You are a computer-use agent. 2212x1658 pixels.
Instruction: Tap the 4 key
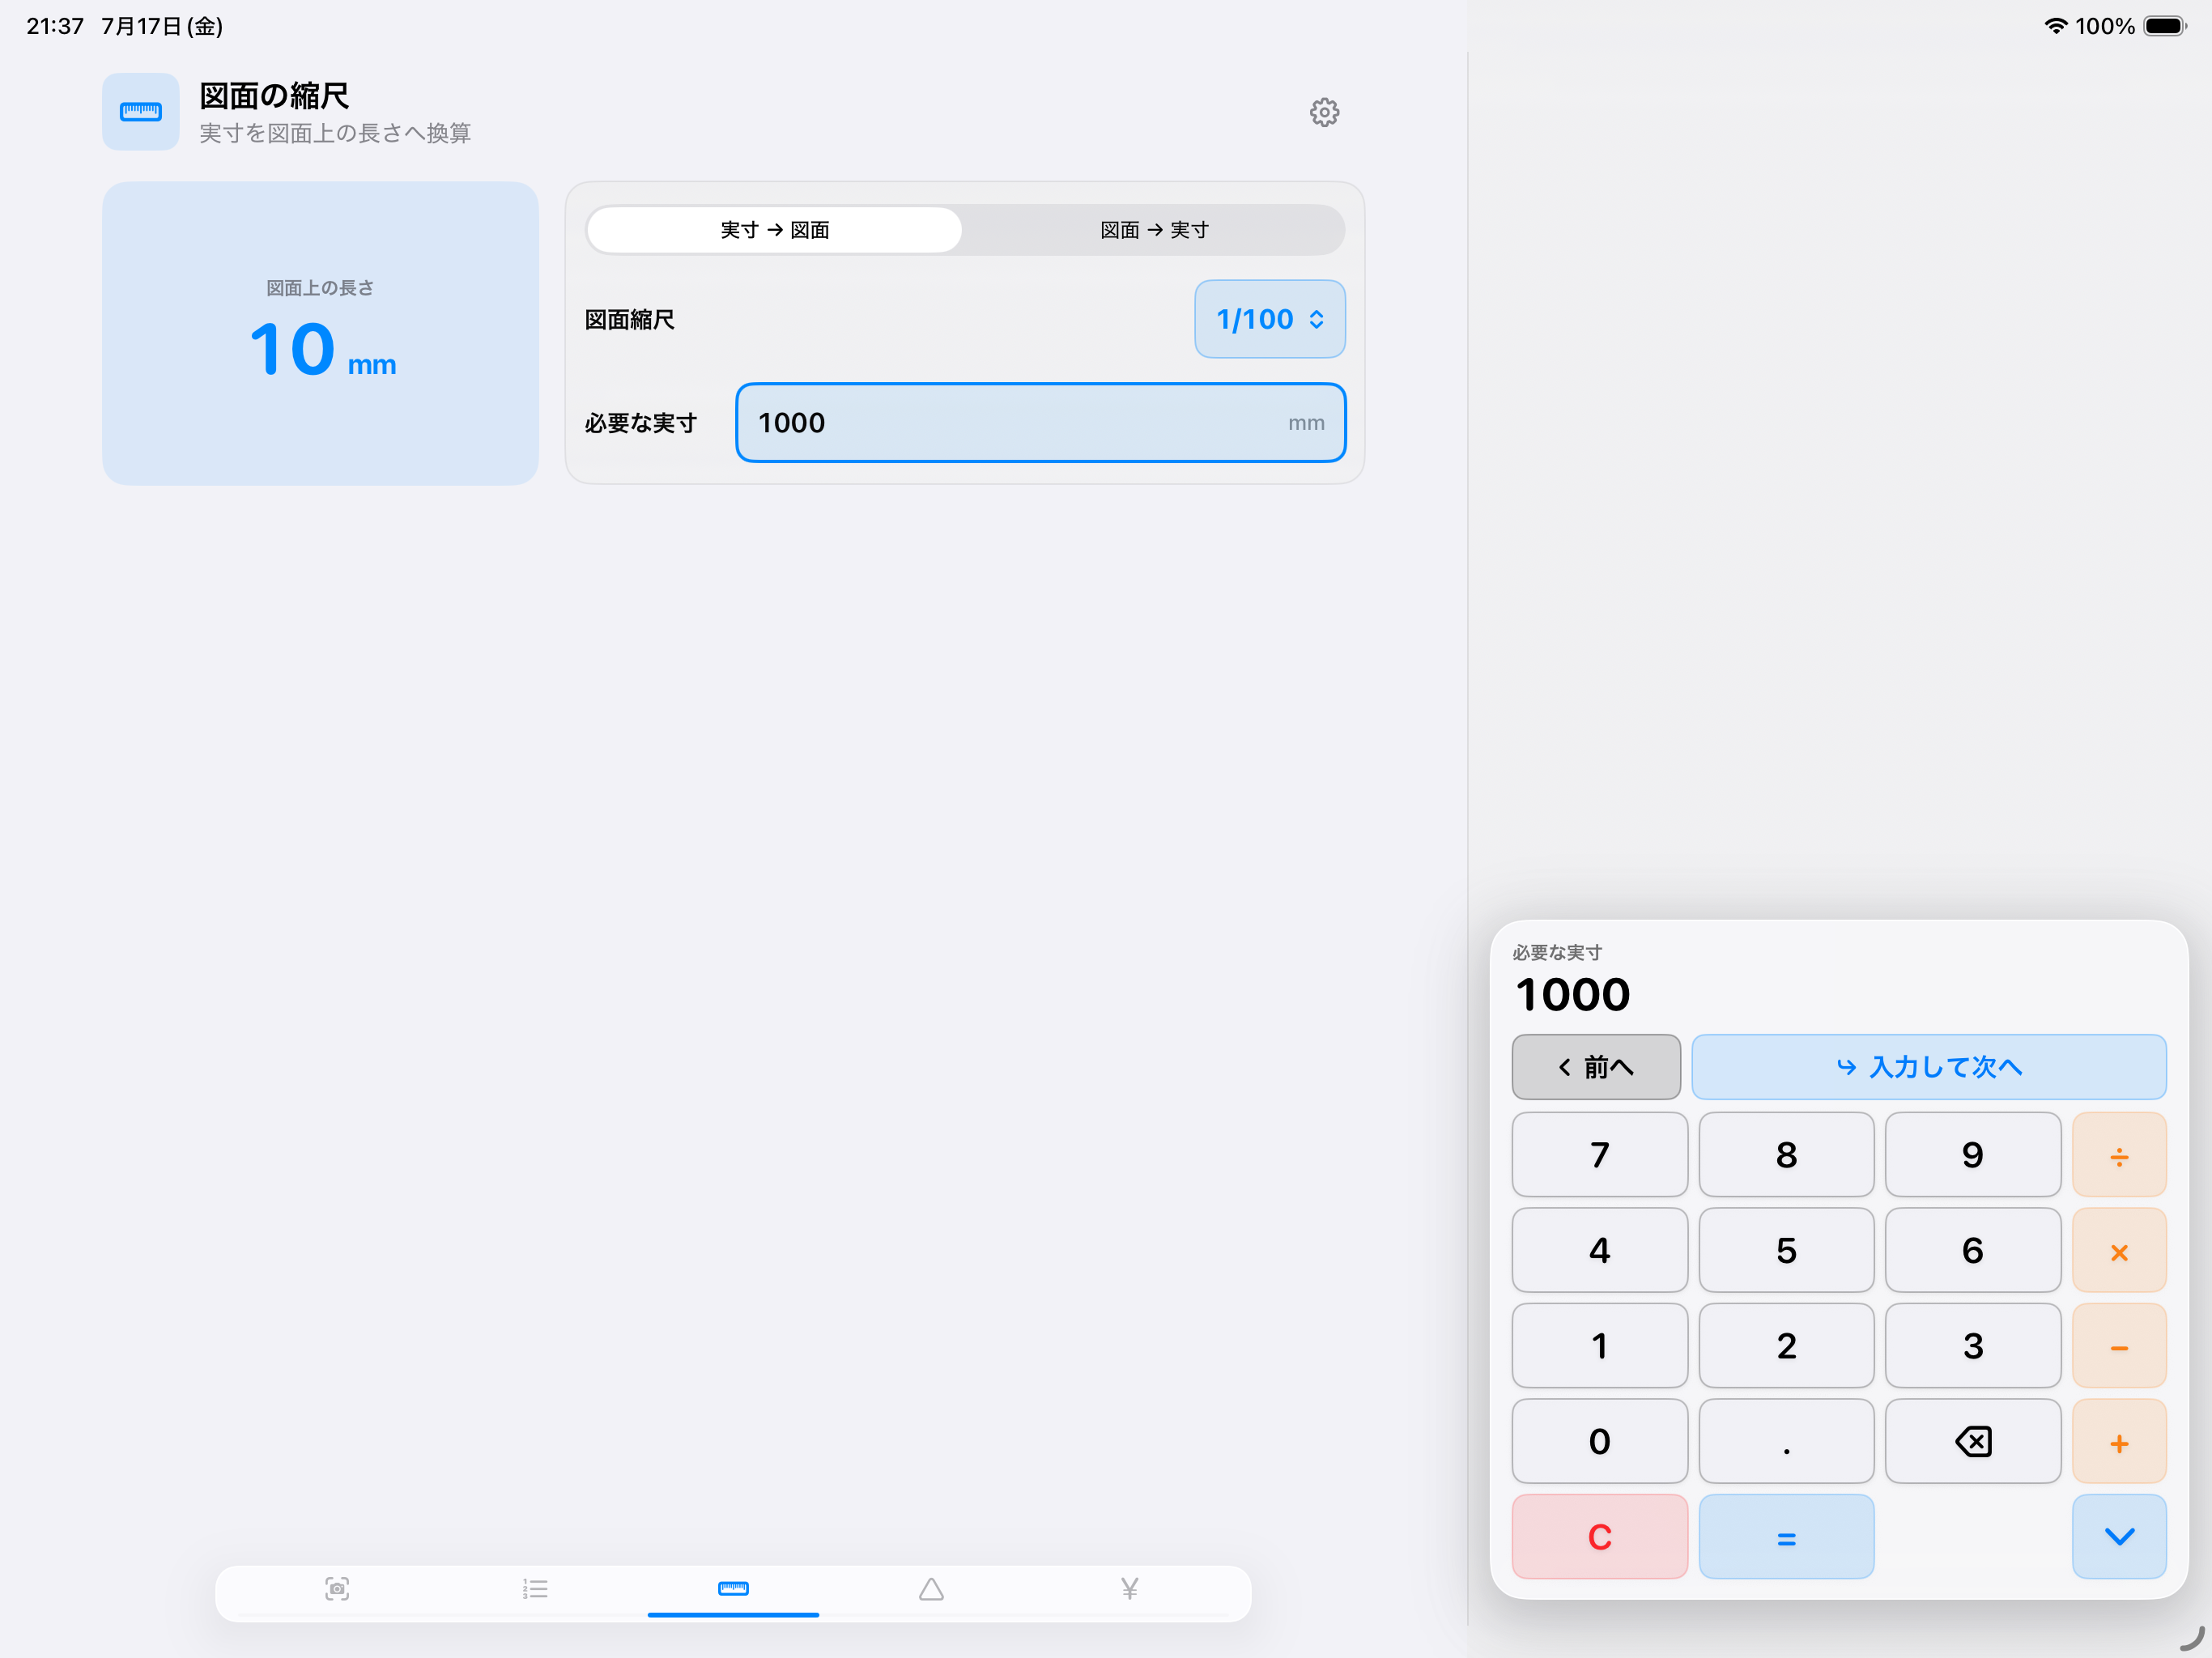[1599, 1250]
